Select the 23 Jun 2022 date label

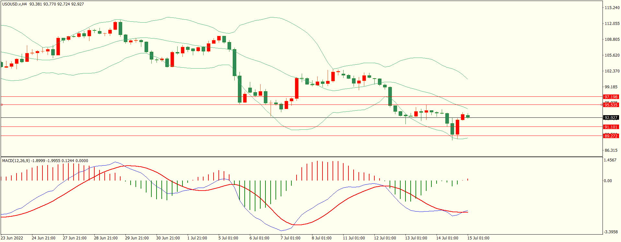pos(12,238)
